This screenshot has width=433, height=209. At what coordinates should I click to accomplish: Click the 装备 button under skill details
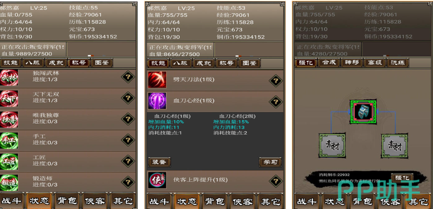pyautogui.click(x=159, y=162)
